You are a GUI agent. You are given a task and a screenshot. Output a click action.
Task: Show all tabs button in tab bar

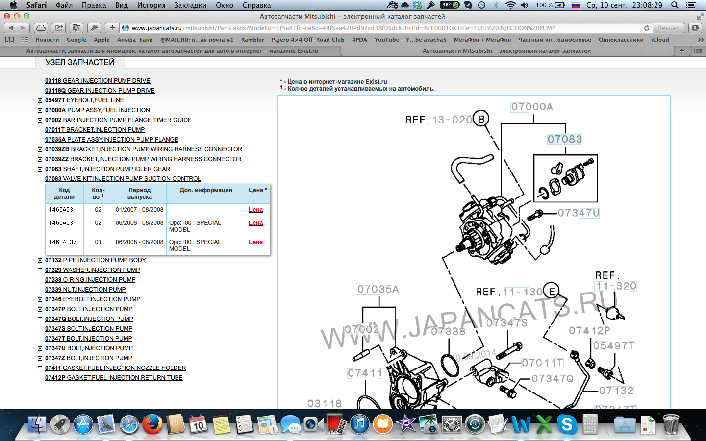(x=698, y=51)
